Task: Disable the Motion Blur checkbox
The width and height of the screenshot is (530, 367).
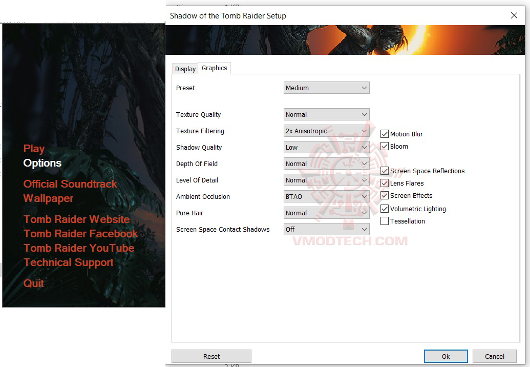Action: pyautogui.click(x=385, y=134)
